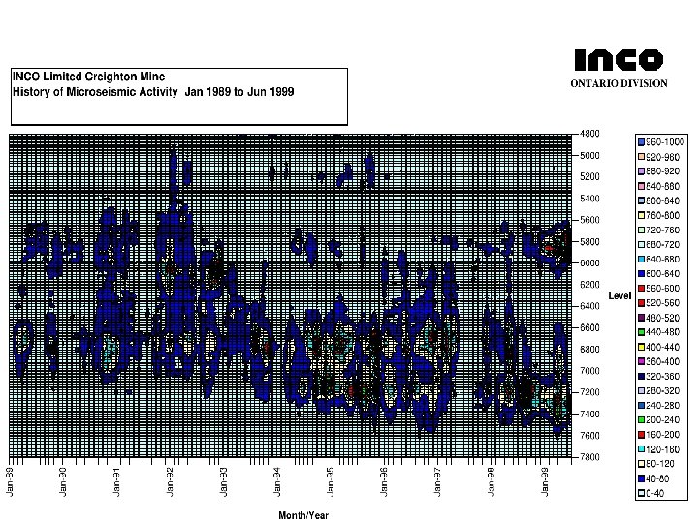Click the Jan-96 x-axis label

click(x=384, y=482)
